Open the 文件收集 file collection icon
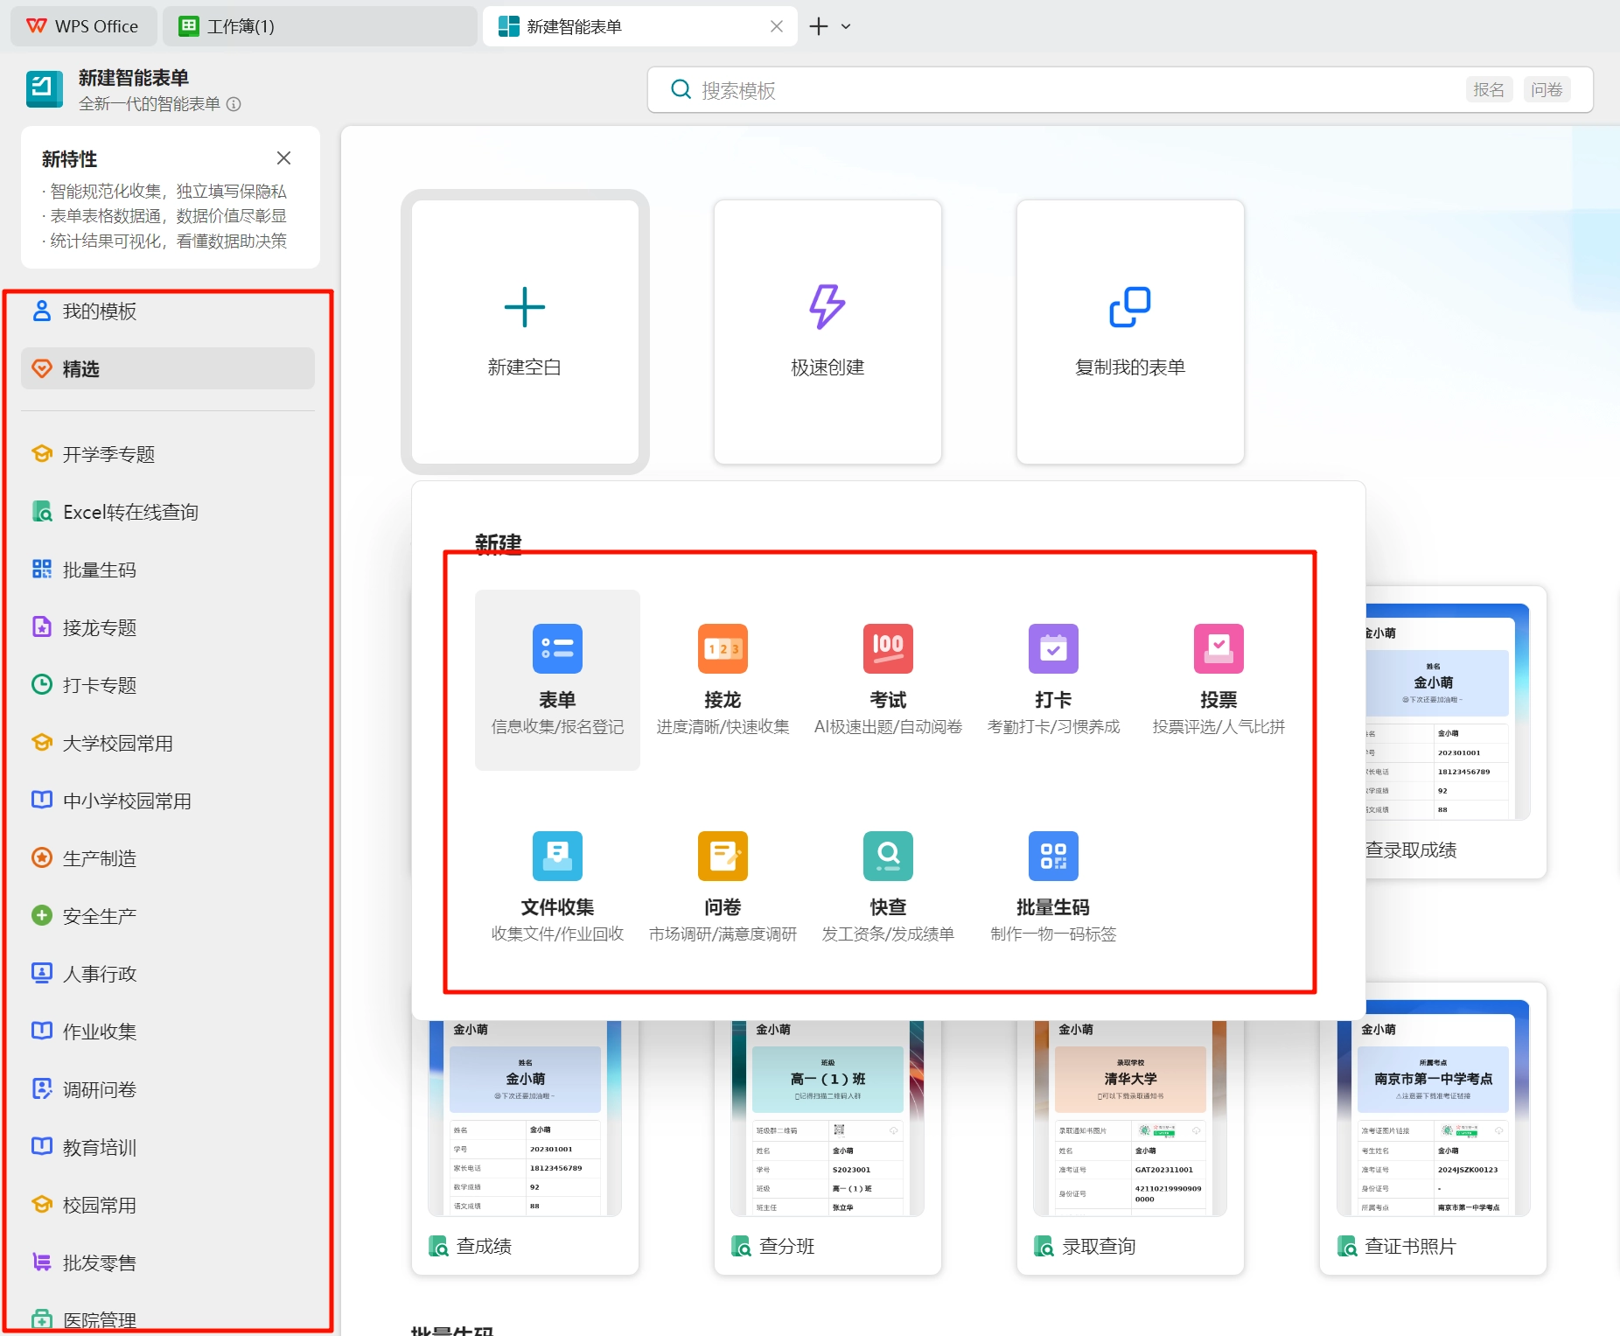This screenshot has height=1336, width=1620. tap(557, 856)
